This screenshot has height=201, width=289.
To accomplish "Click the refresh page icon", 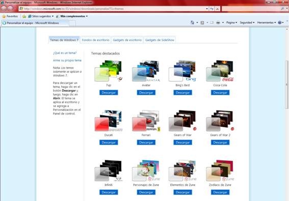I will (x=212, y=9).
